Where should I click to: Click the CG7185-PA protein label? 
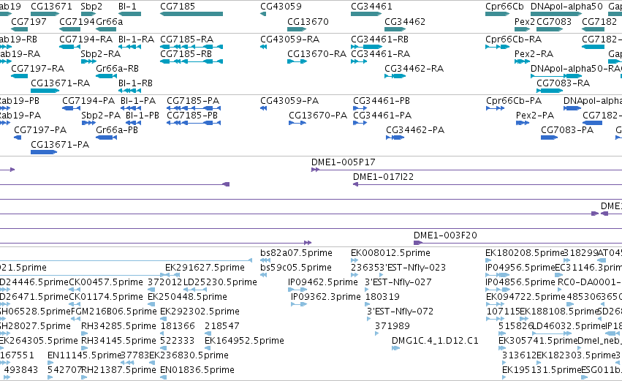click(193, 101)
